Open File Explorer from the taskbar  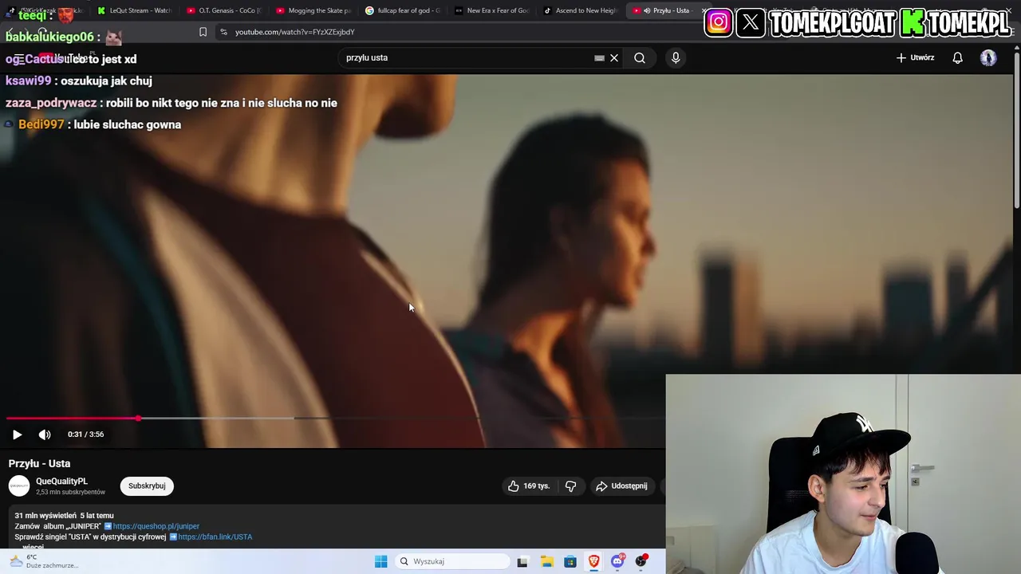[546, 561]
